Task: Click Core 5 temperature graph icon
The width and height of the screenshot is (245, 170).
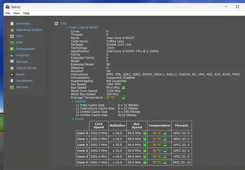Action: pyautogui.click(x=165, y=162)
